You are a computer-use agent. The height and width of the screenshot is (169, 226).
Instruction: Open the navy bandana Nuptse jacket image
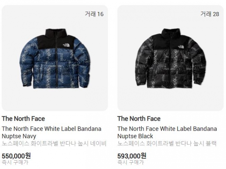tap(55, 58)
